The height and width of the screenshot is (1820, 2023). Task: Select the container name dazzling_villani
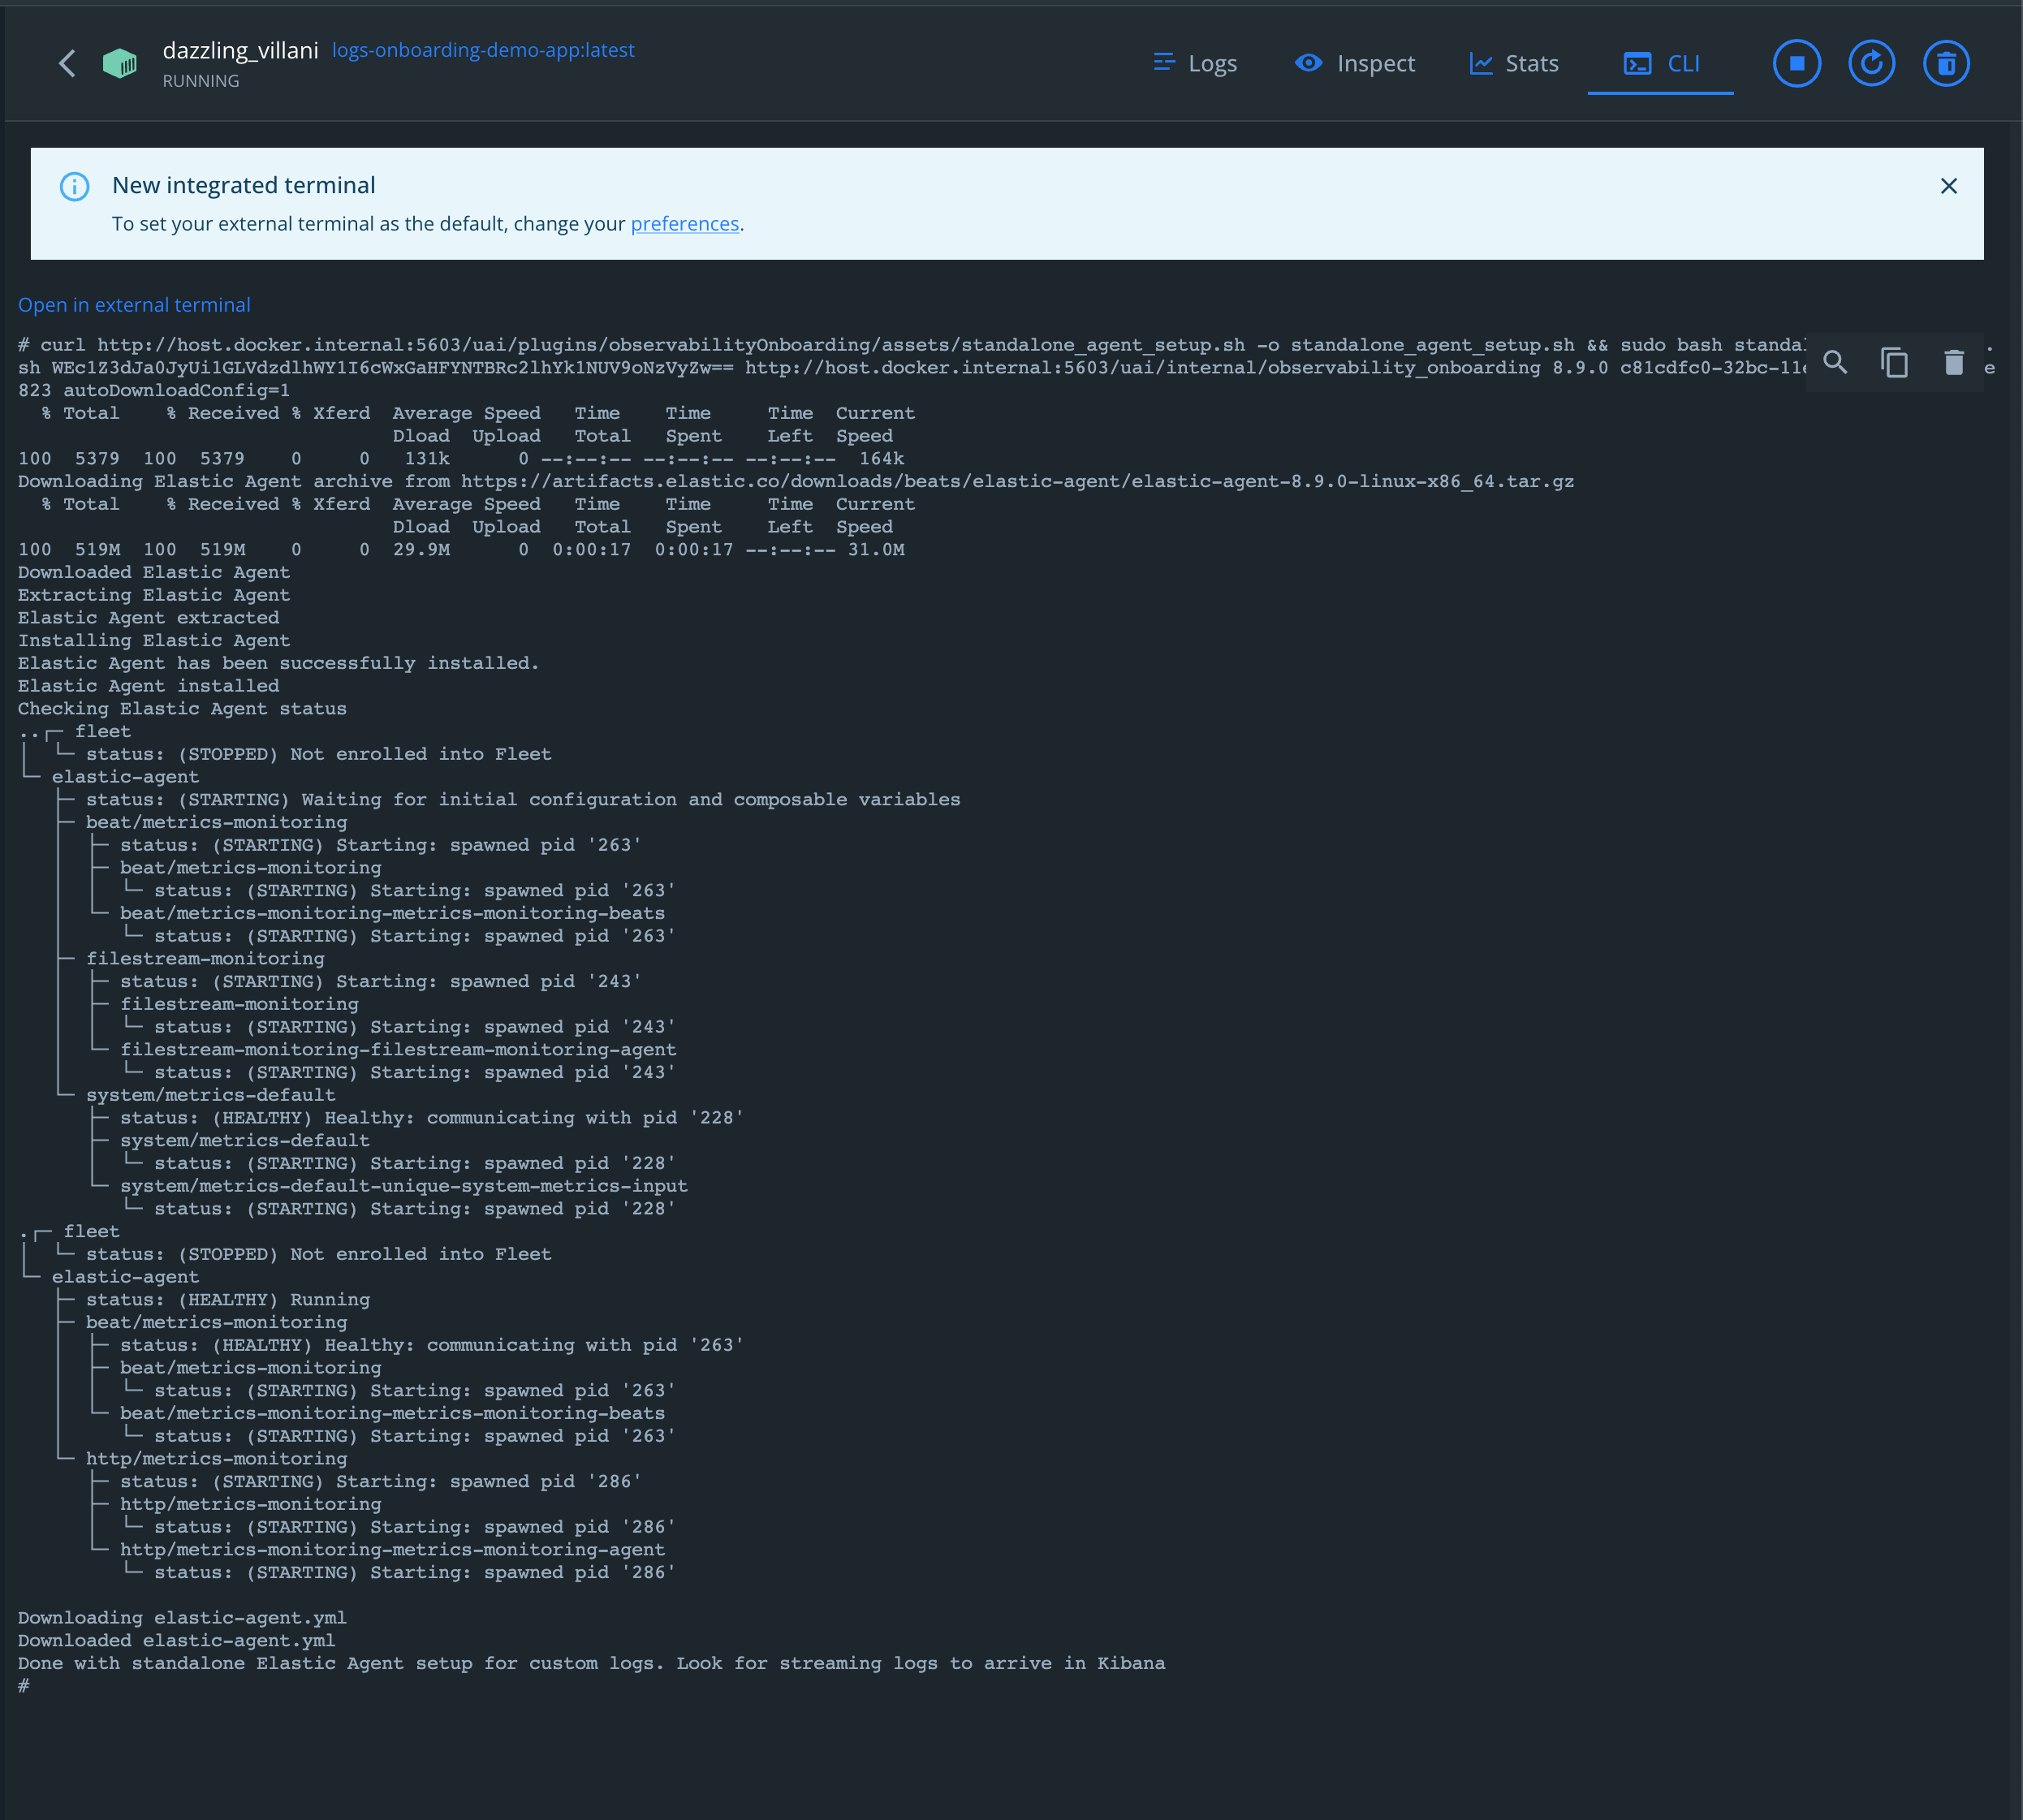pos(240,49)
